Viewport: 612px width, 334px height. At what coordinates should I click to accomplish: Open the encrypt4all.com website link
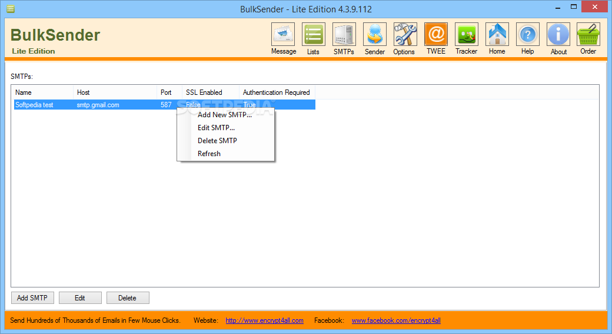click(264, 320)
